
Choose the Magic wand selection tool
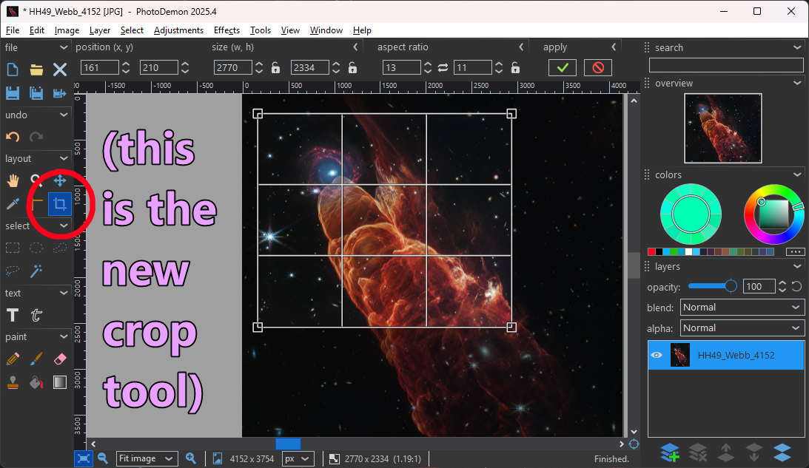pyautogui.click(x=36, y=271)
